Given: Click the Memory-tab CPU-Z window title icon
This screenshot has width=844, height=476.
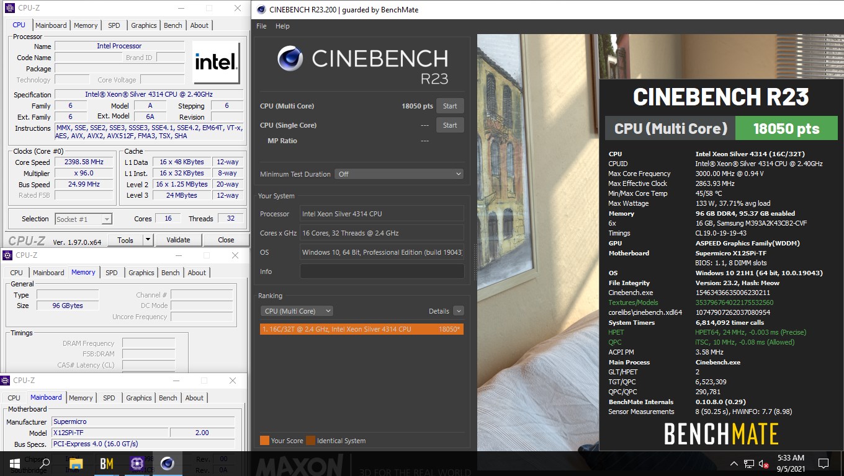Looking at the screenshot, I should [6, 255].
